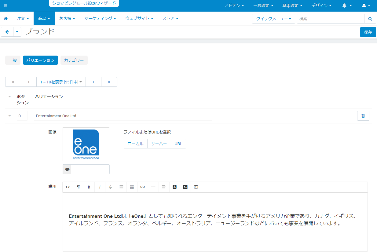Edit the Entertainment One Ltd name field

pyautogui.click(x=123, y=116)
